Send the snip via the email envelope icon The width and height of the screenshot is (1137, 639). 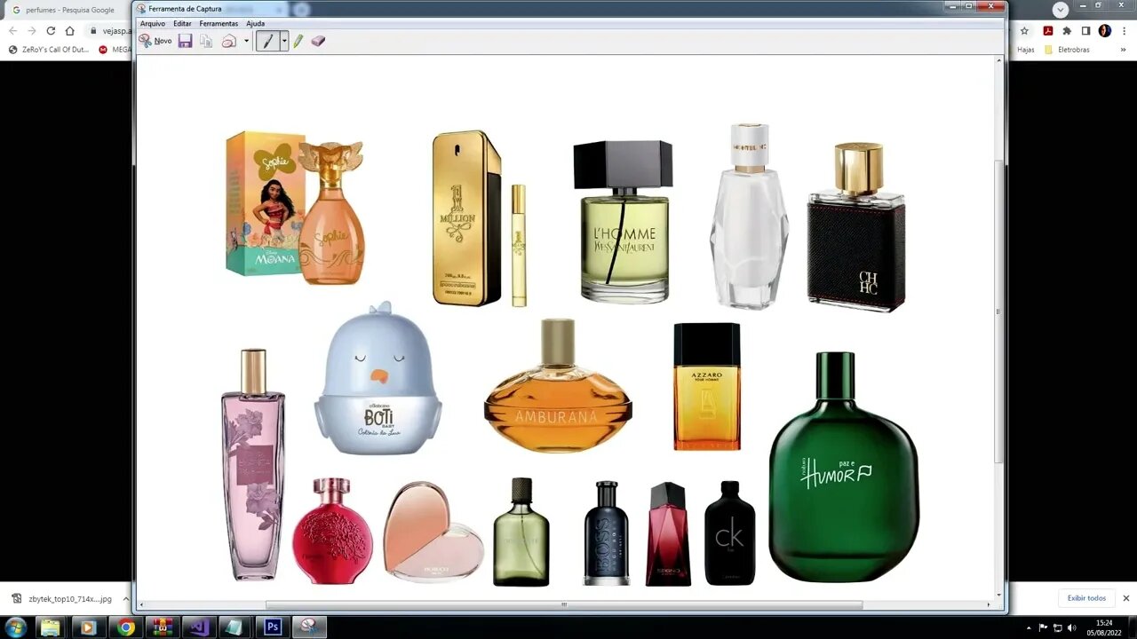[x=229, y=41]
